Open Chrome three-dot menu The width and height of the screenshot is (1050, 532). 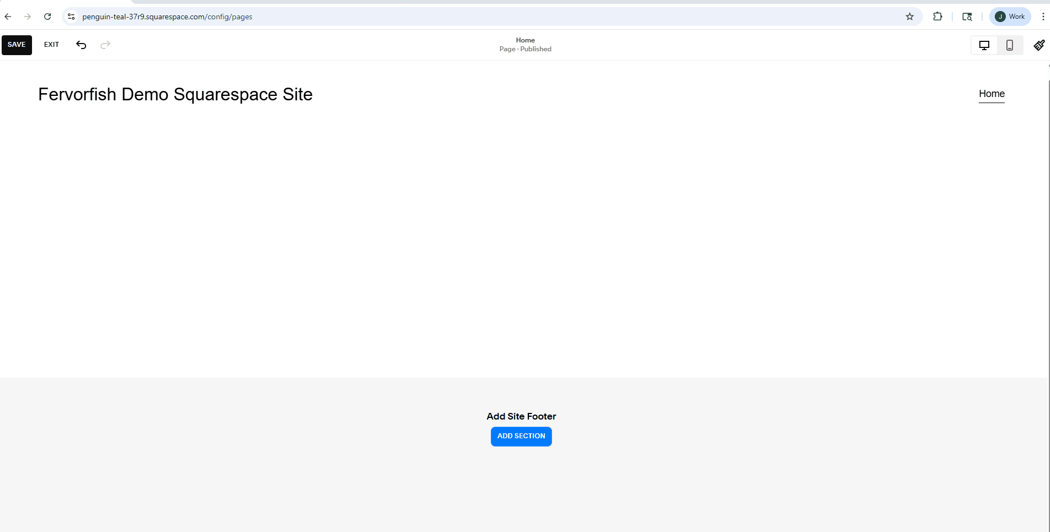tap(1043, 17)
